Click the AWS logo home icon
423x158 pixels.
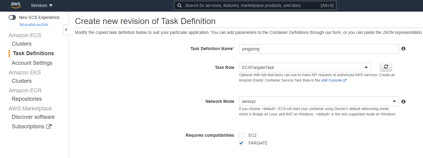[x=16, y=5]
